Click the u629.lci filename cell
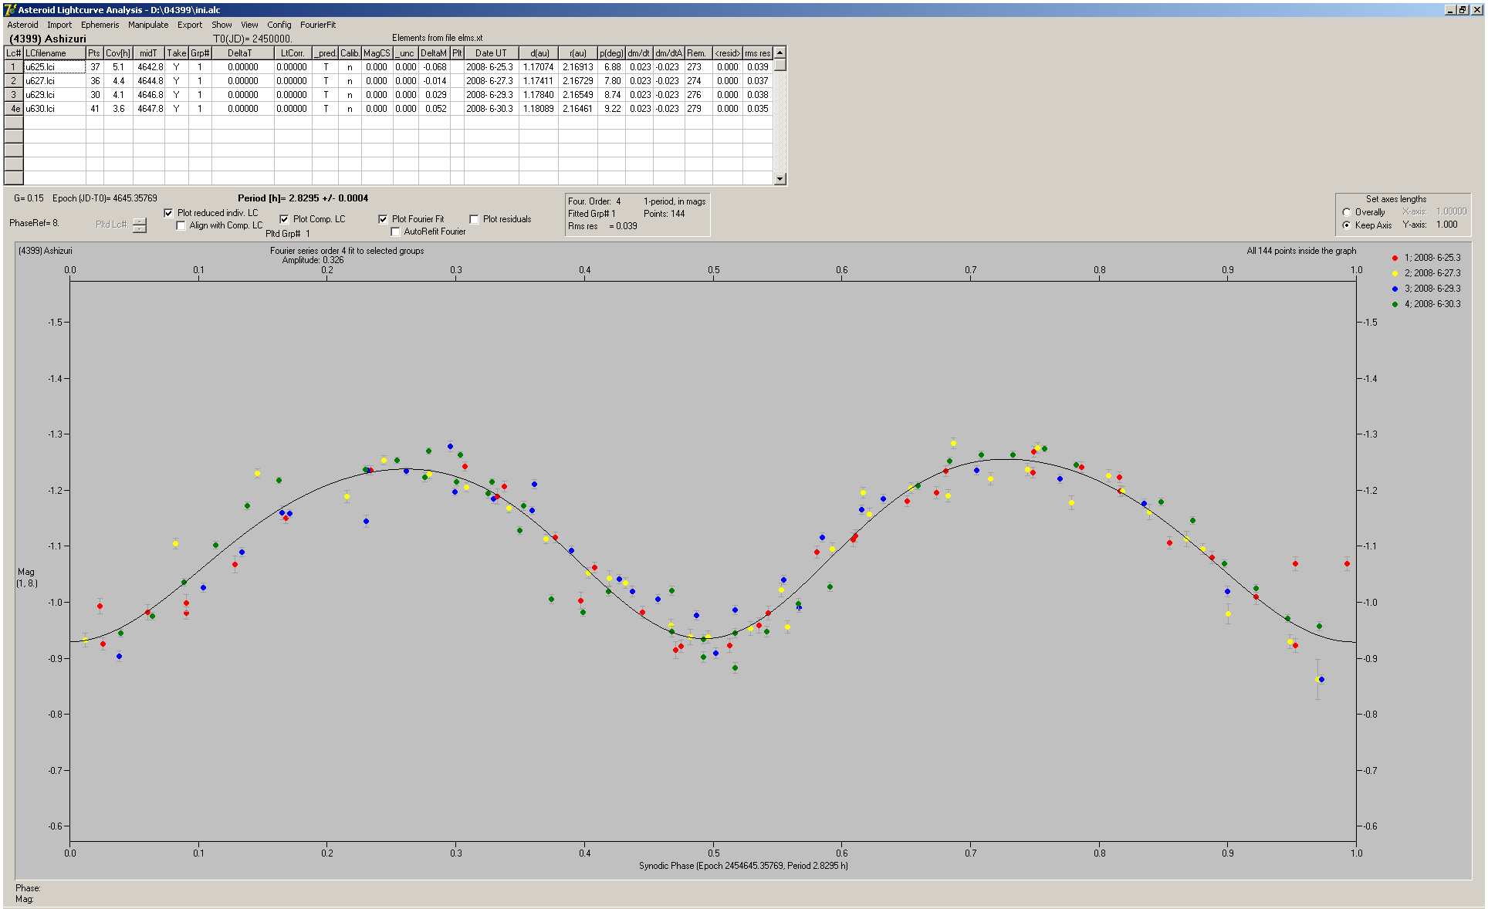The image size is (1488, 909). tap(55, 95)
